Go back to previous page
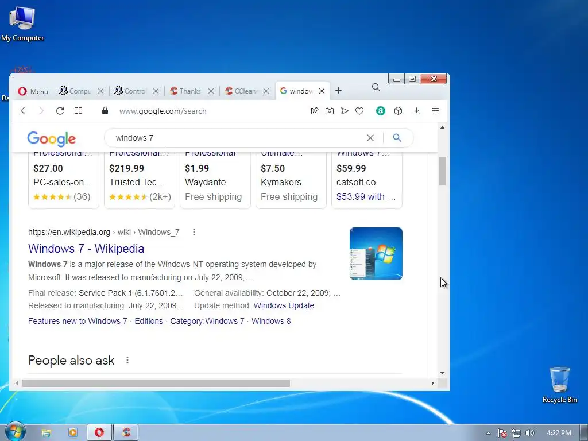588x441 pixels. click(23, 111)
